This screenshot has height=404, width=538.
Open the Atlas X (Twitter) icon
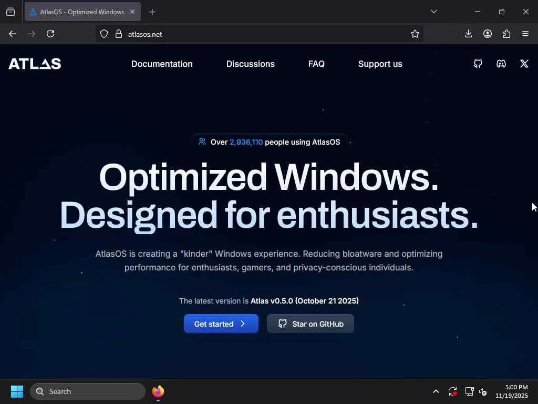pos(524,64)
